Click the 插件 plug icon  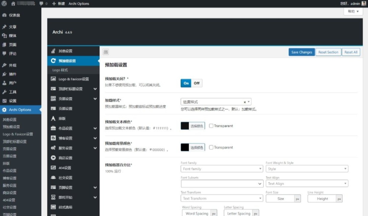click(x=4, y=74)
